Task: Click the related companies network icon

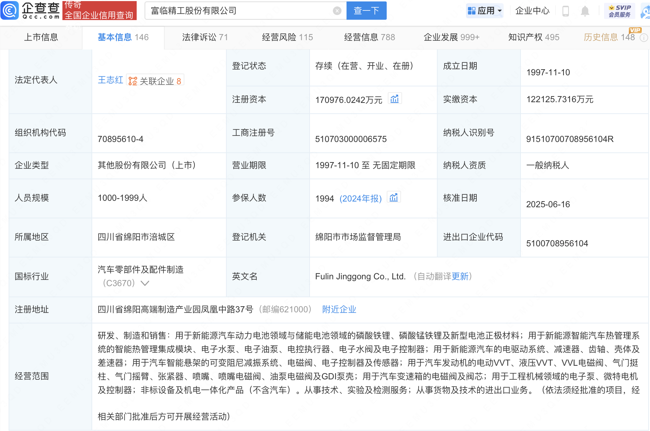Action: 133,81
